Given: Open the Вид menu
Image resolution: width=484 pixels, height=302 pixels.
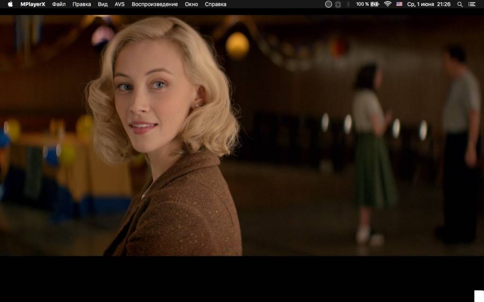Looking at the screenshot, I should coord(103,4).
